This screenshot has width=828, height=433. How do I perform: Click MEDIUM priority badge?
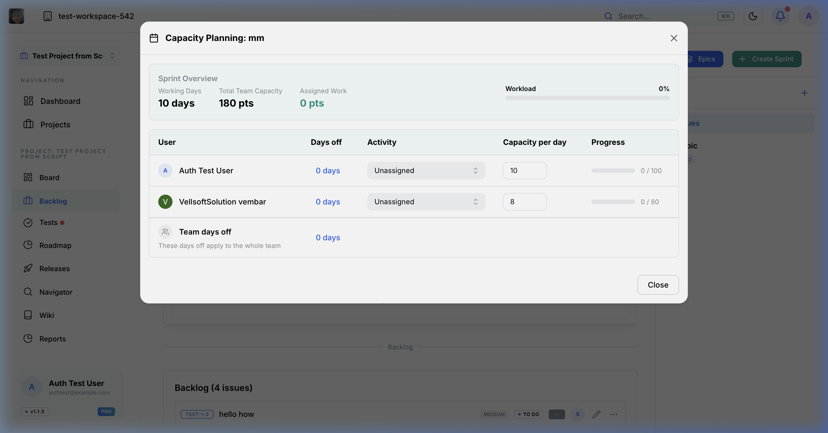pos(494,414)
